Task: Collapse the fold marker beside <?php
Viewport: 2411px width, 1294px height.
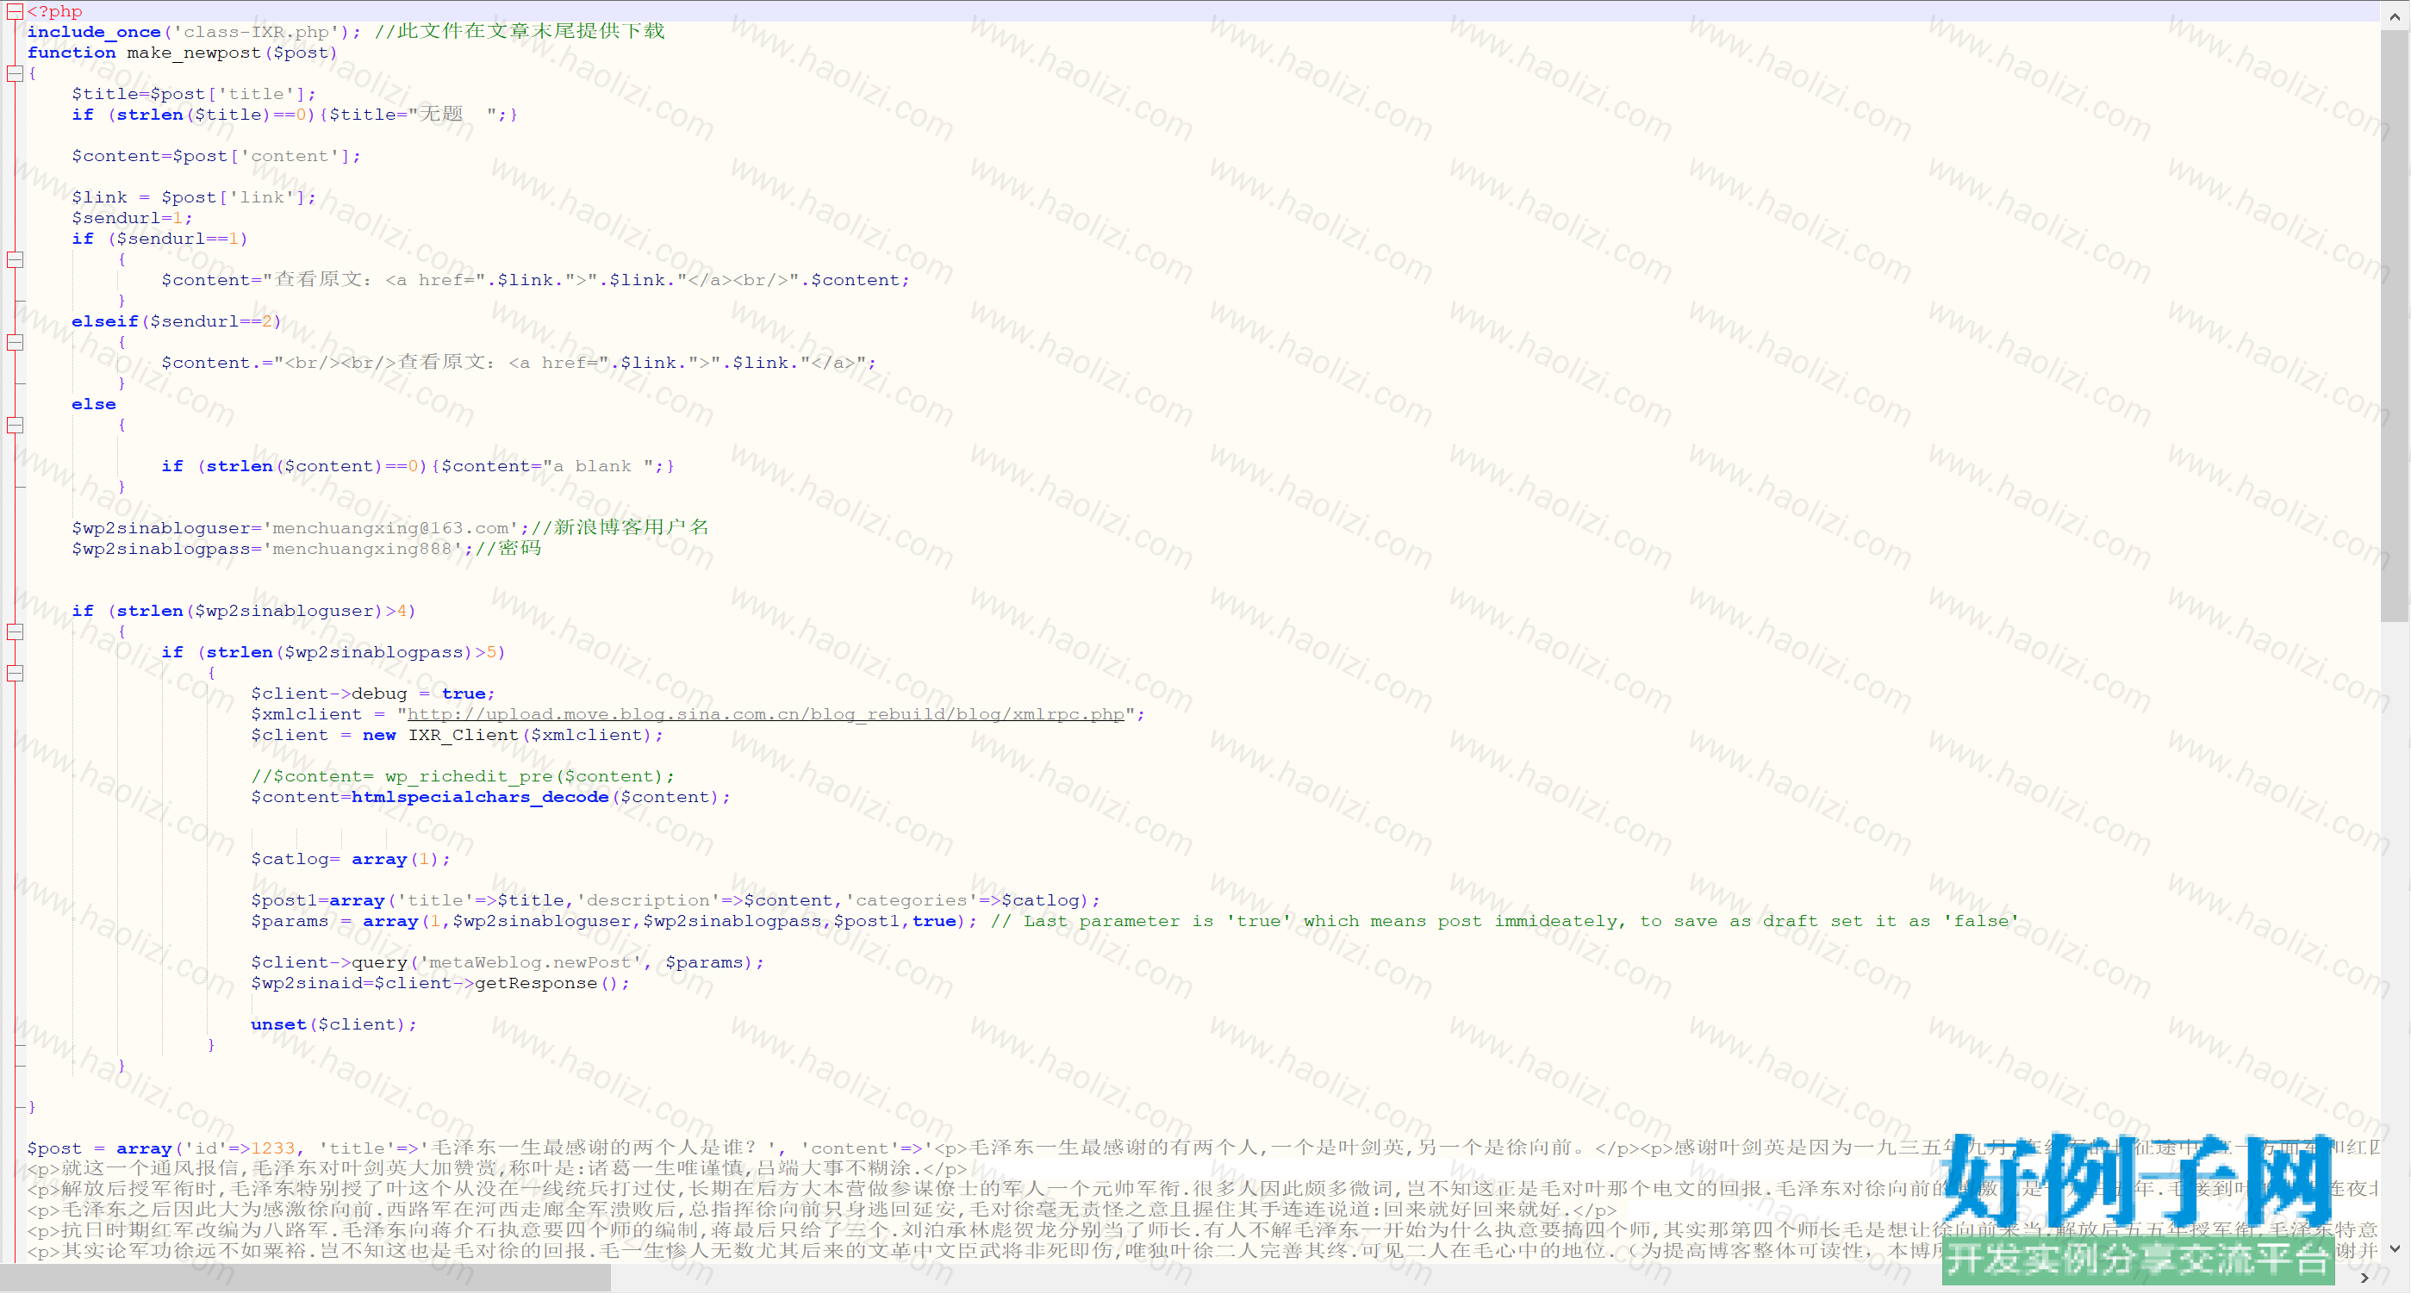Action: 15,11
